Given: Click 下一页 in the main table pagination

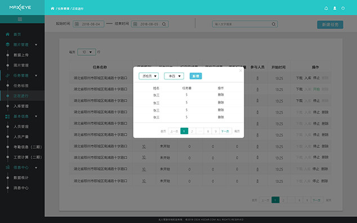Looking at the screenshot, I should click(316, 200).
